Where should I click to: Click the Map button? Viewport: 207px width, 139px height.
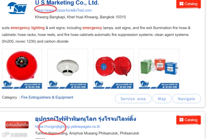(x=162, y=99)
